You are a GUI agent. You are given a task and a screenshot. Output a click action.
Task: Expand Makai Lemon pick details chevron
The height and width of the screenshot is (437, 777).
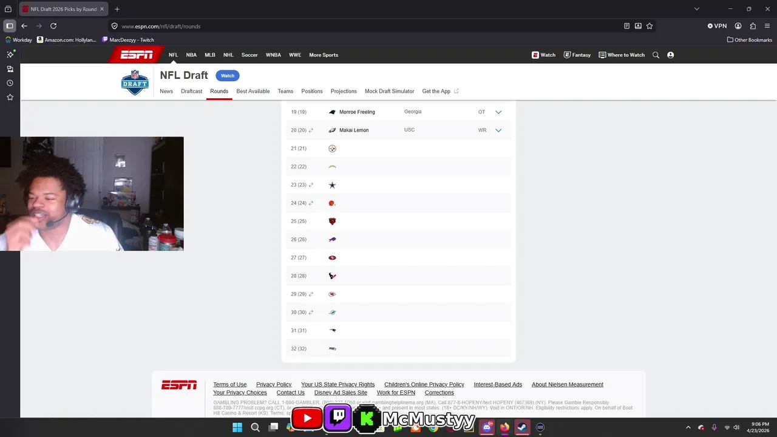click(498, 130)
